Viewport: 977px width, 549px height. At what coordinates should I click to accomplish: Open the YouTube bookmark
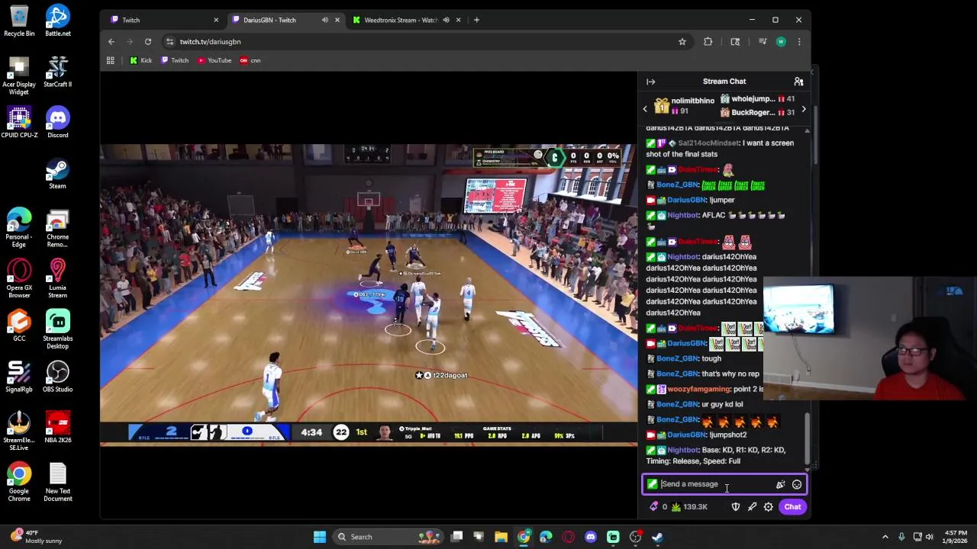click(x=214, y=60)
